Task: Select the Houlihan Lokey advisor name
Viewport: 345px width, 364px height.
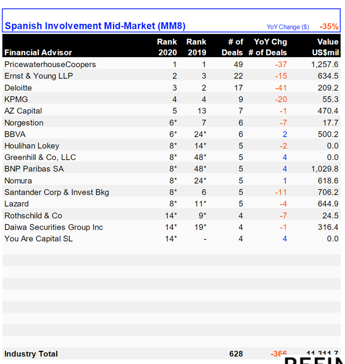Action: 32,146
